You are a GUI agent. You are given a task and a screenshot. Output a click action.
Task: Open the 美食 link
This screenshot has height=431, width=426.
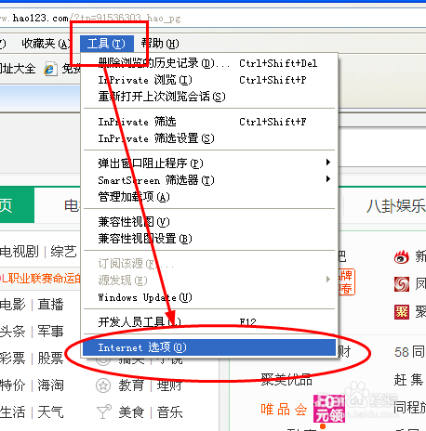tap(131, 412)
